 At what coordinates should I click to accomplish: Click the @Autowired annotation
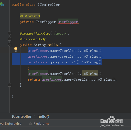30,16
